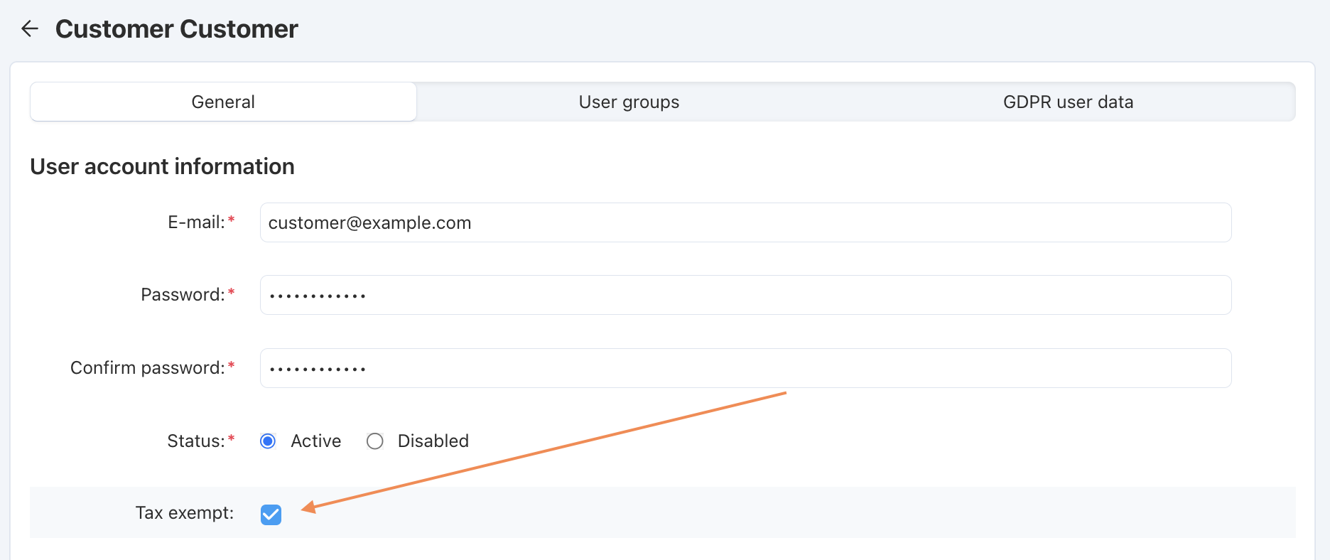Go back using the left arrow icon

coord(30,29)
